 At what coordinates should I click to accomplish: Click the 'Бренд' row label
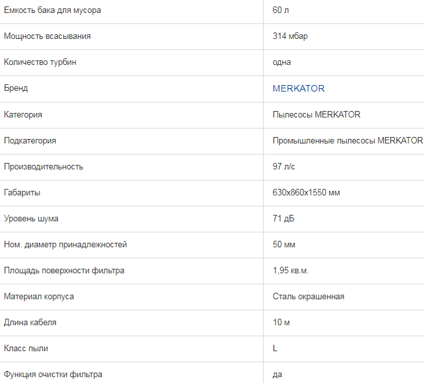[16, 88]
